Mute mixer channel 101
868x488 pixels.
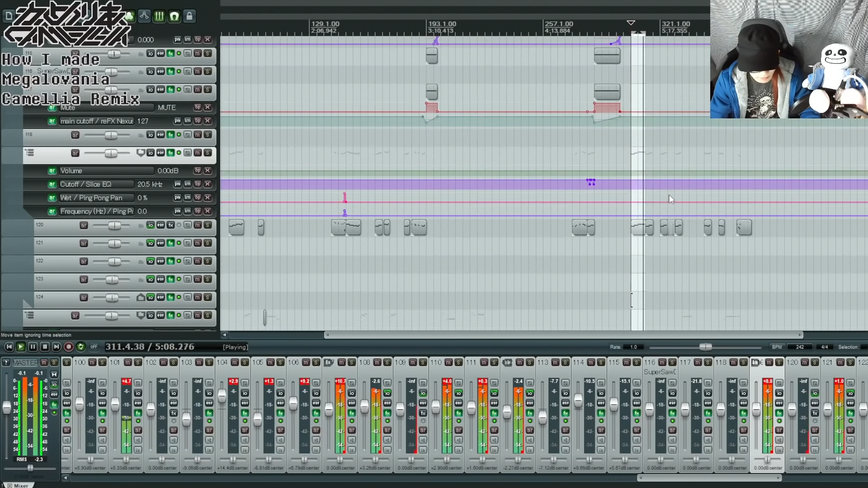click(127, 362)
